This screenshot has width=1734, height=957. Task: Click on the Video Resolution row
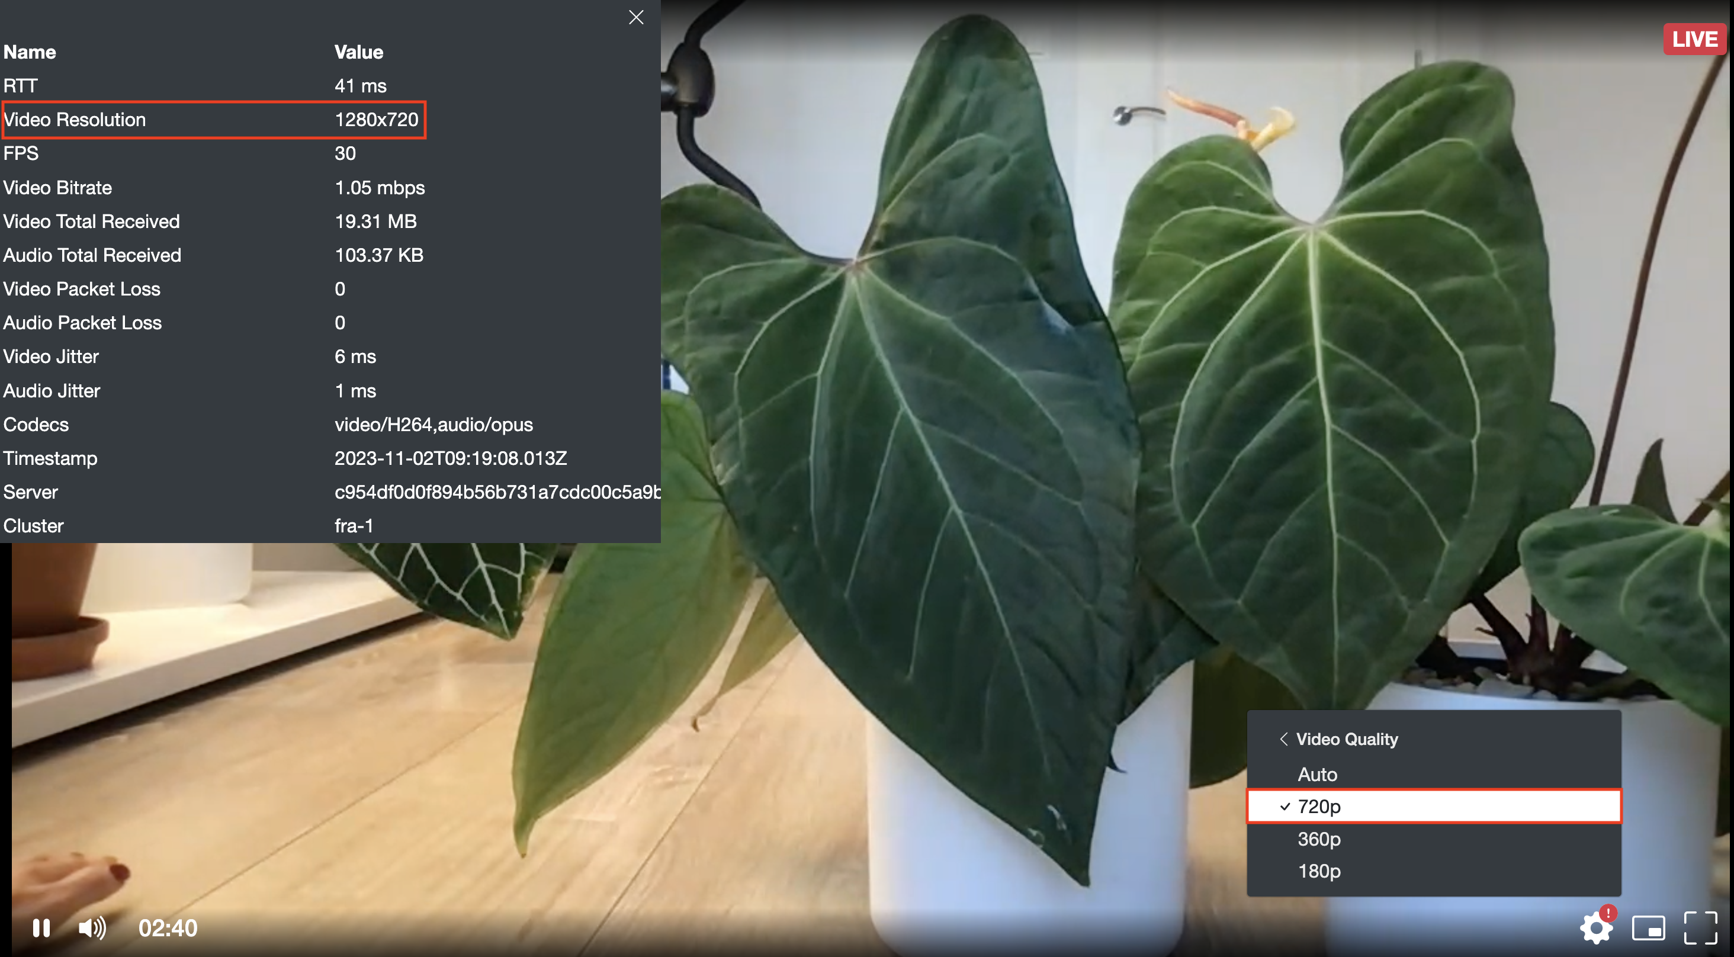coord(214,119)
